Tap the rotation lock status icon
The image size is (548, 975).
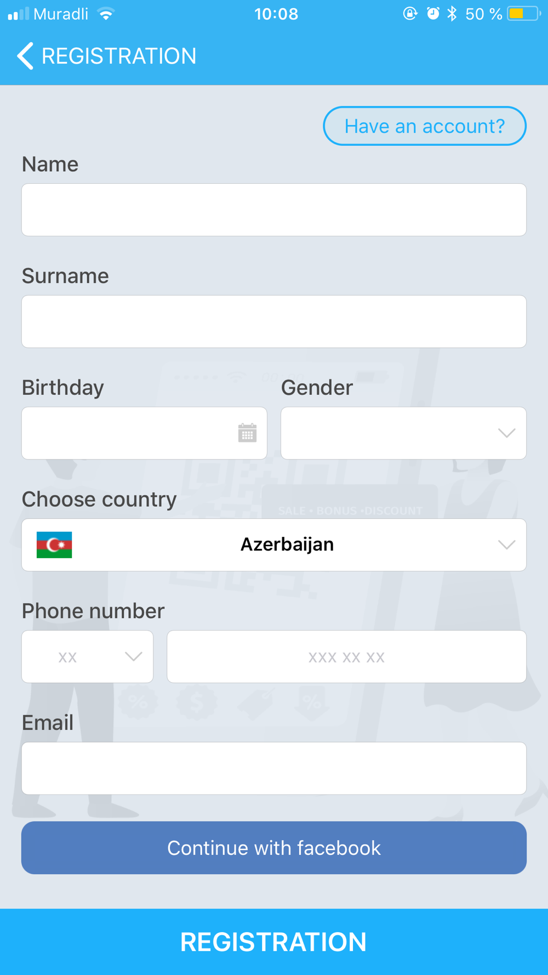pyautogui.click(x=410, y=14)
